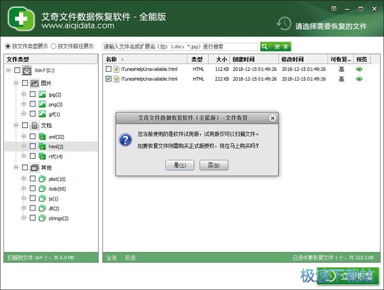Toggle the jpg(2) tree expander
The width and height of the screenshot is (384, 290).
(x=24, y=94)
